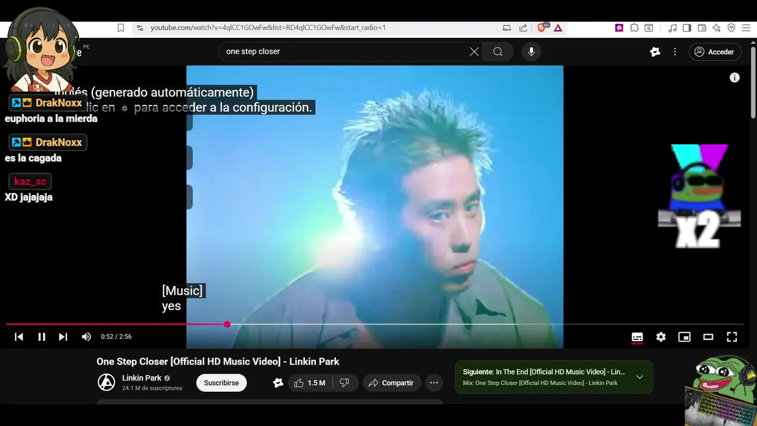Subscribe with the Suscribirse button

[x=221, y=383]
